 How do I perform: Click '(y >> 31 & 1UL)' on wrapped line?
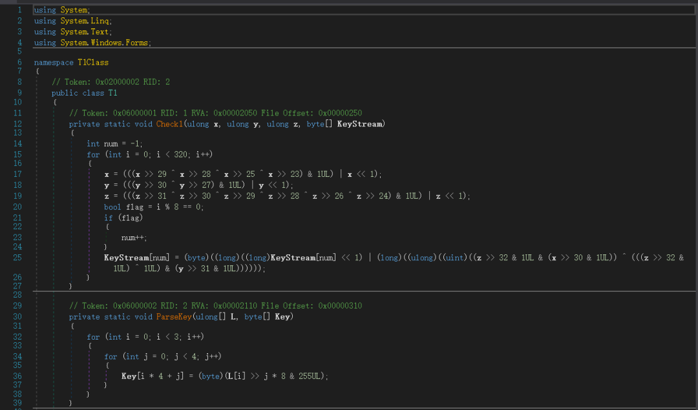coord(206,269)
